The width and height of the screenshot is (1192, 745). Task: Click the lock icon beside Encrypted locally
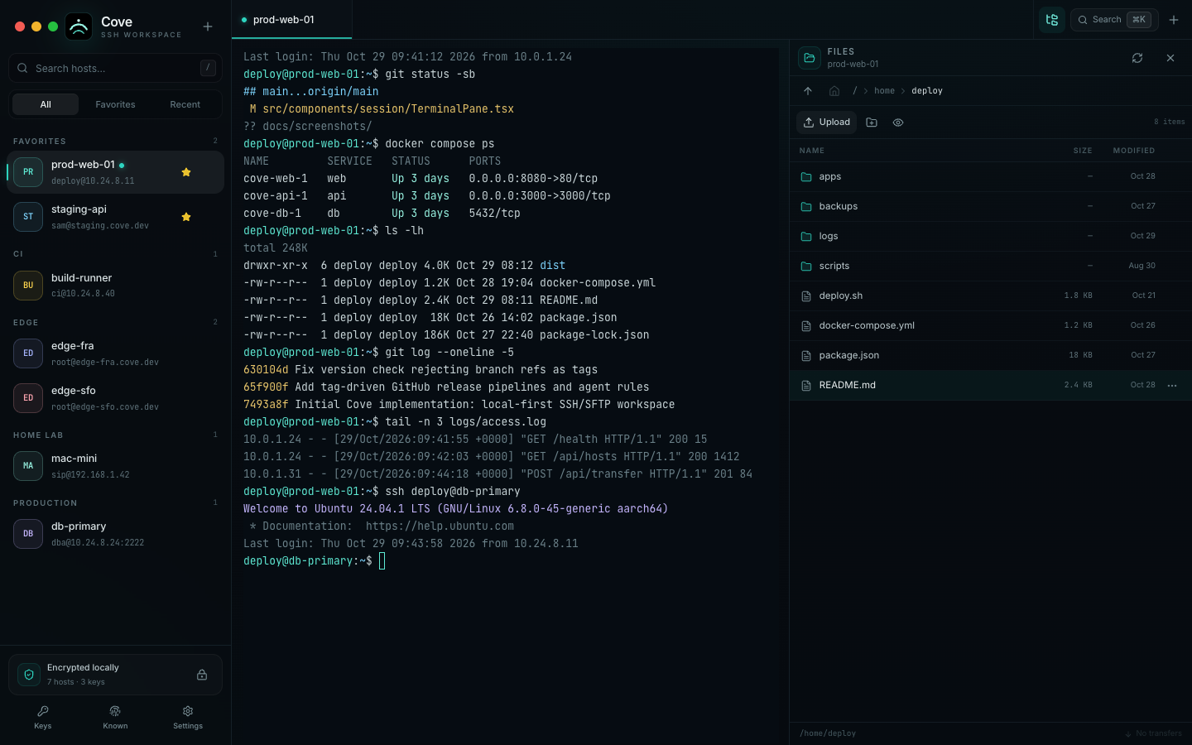202,675
